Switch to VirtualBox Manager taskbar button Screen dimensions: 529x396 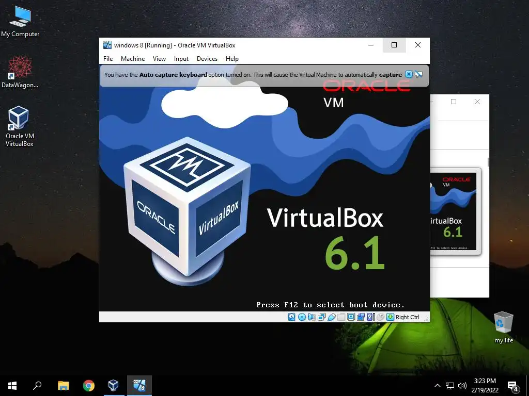[114, 386]
